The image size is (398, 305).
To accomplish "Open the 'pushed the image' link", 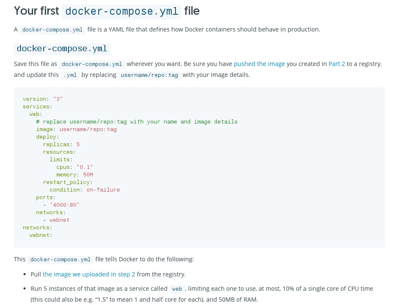I will pos(259,64).
